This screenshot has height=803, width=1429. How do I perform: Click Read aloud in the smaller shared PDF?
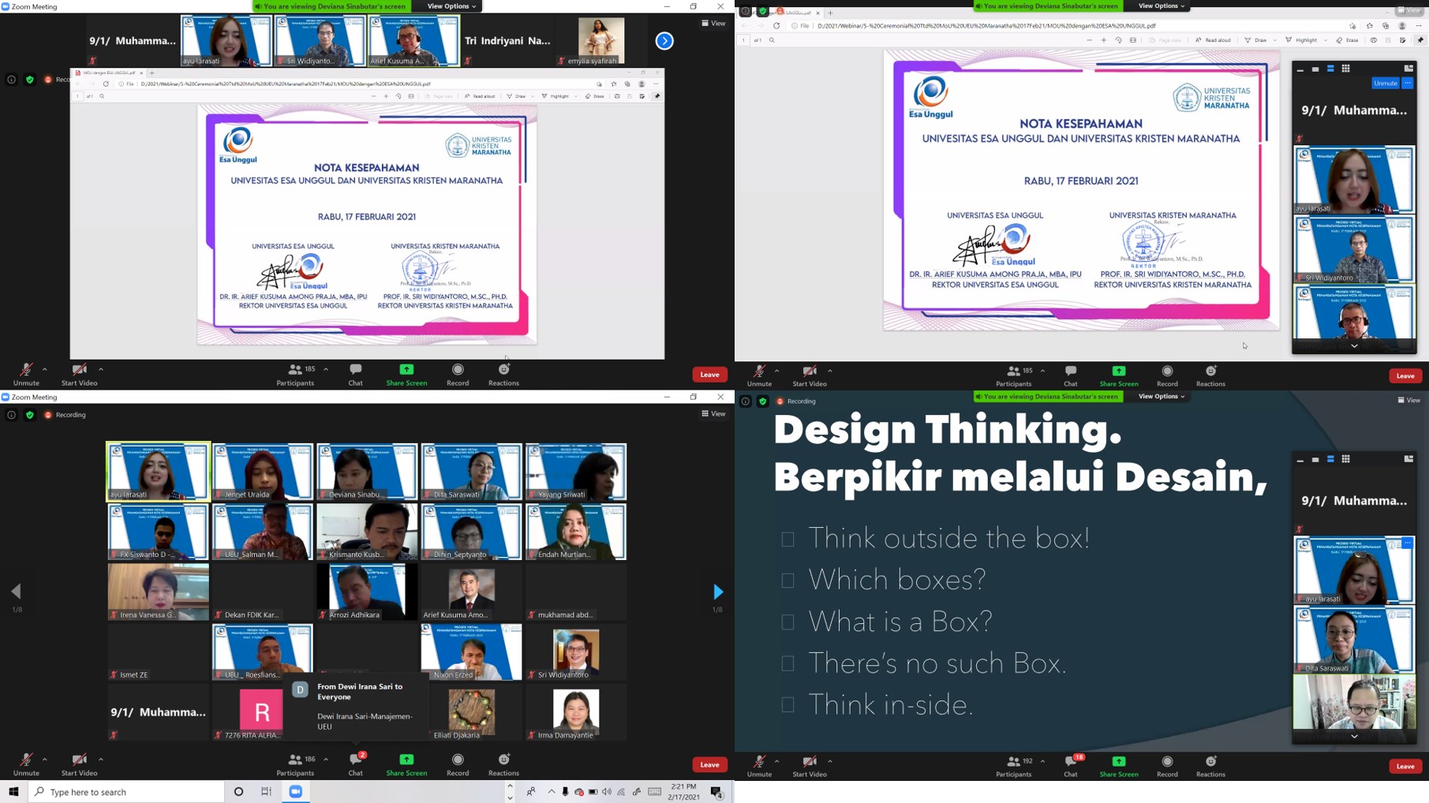480,96
